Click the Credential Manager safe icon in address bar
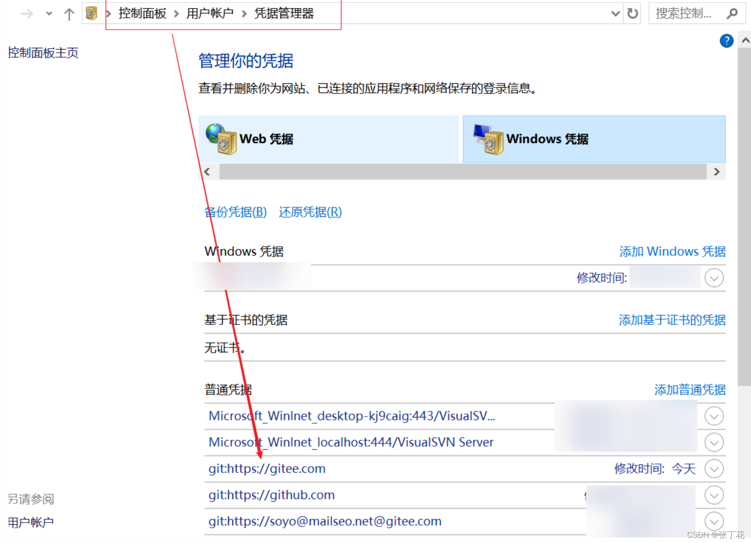Screen dimensions: 751x543 (x=91, y=13)
